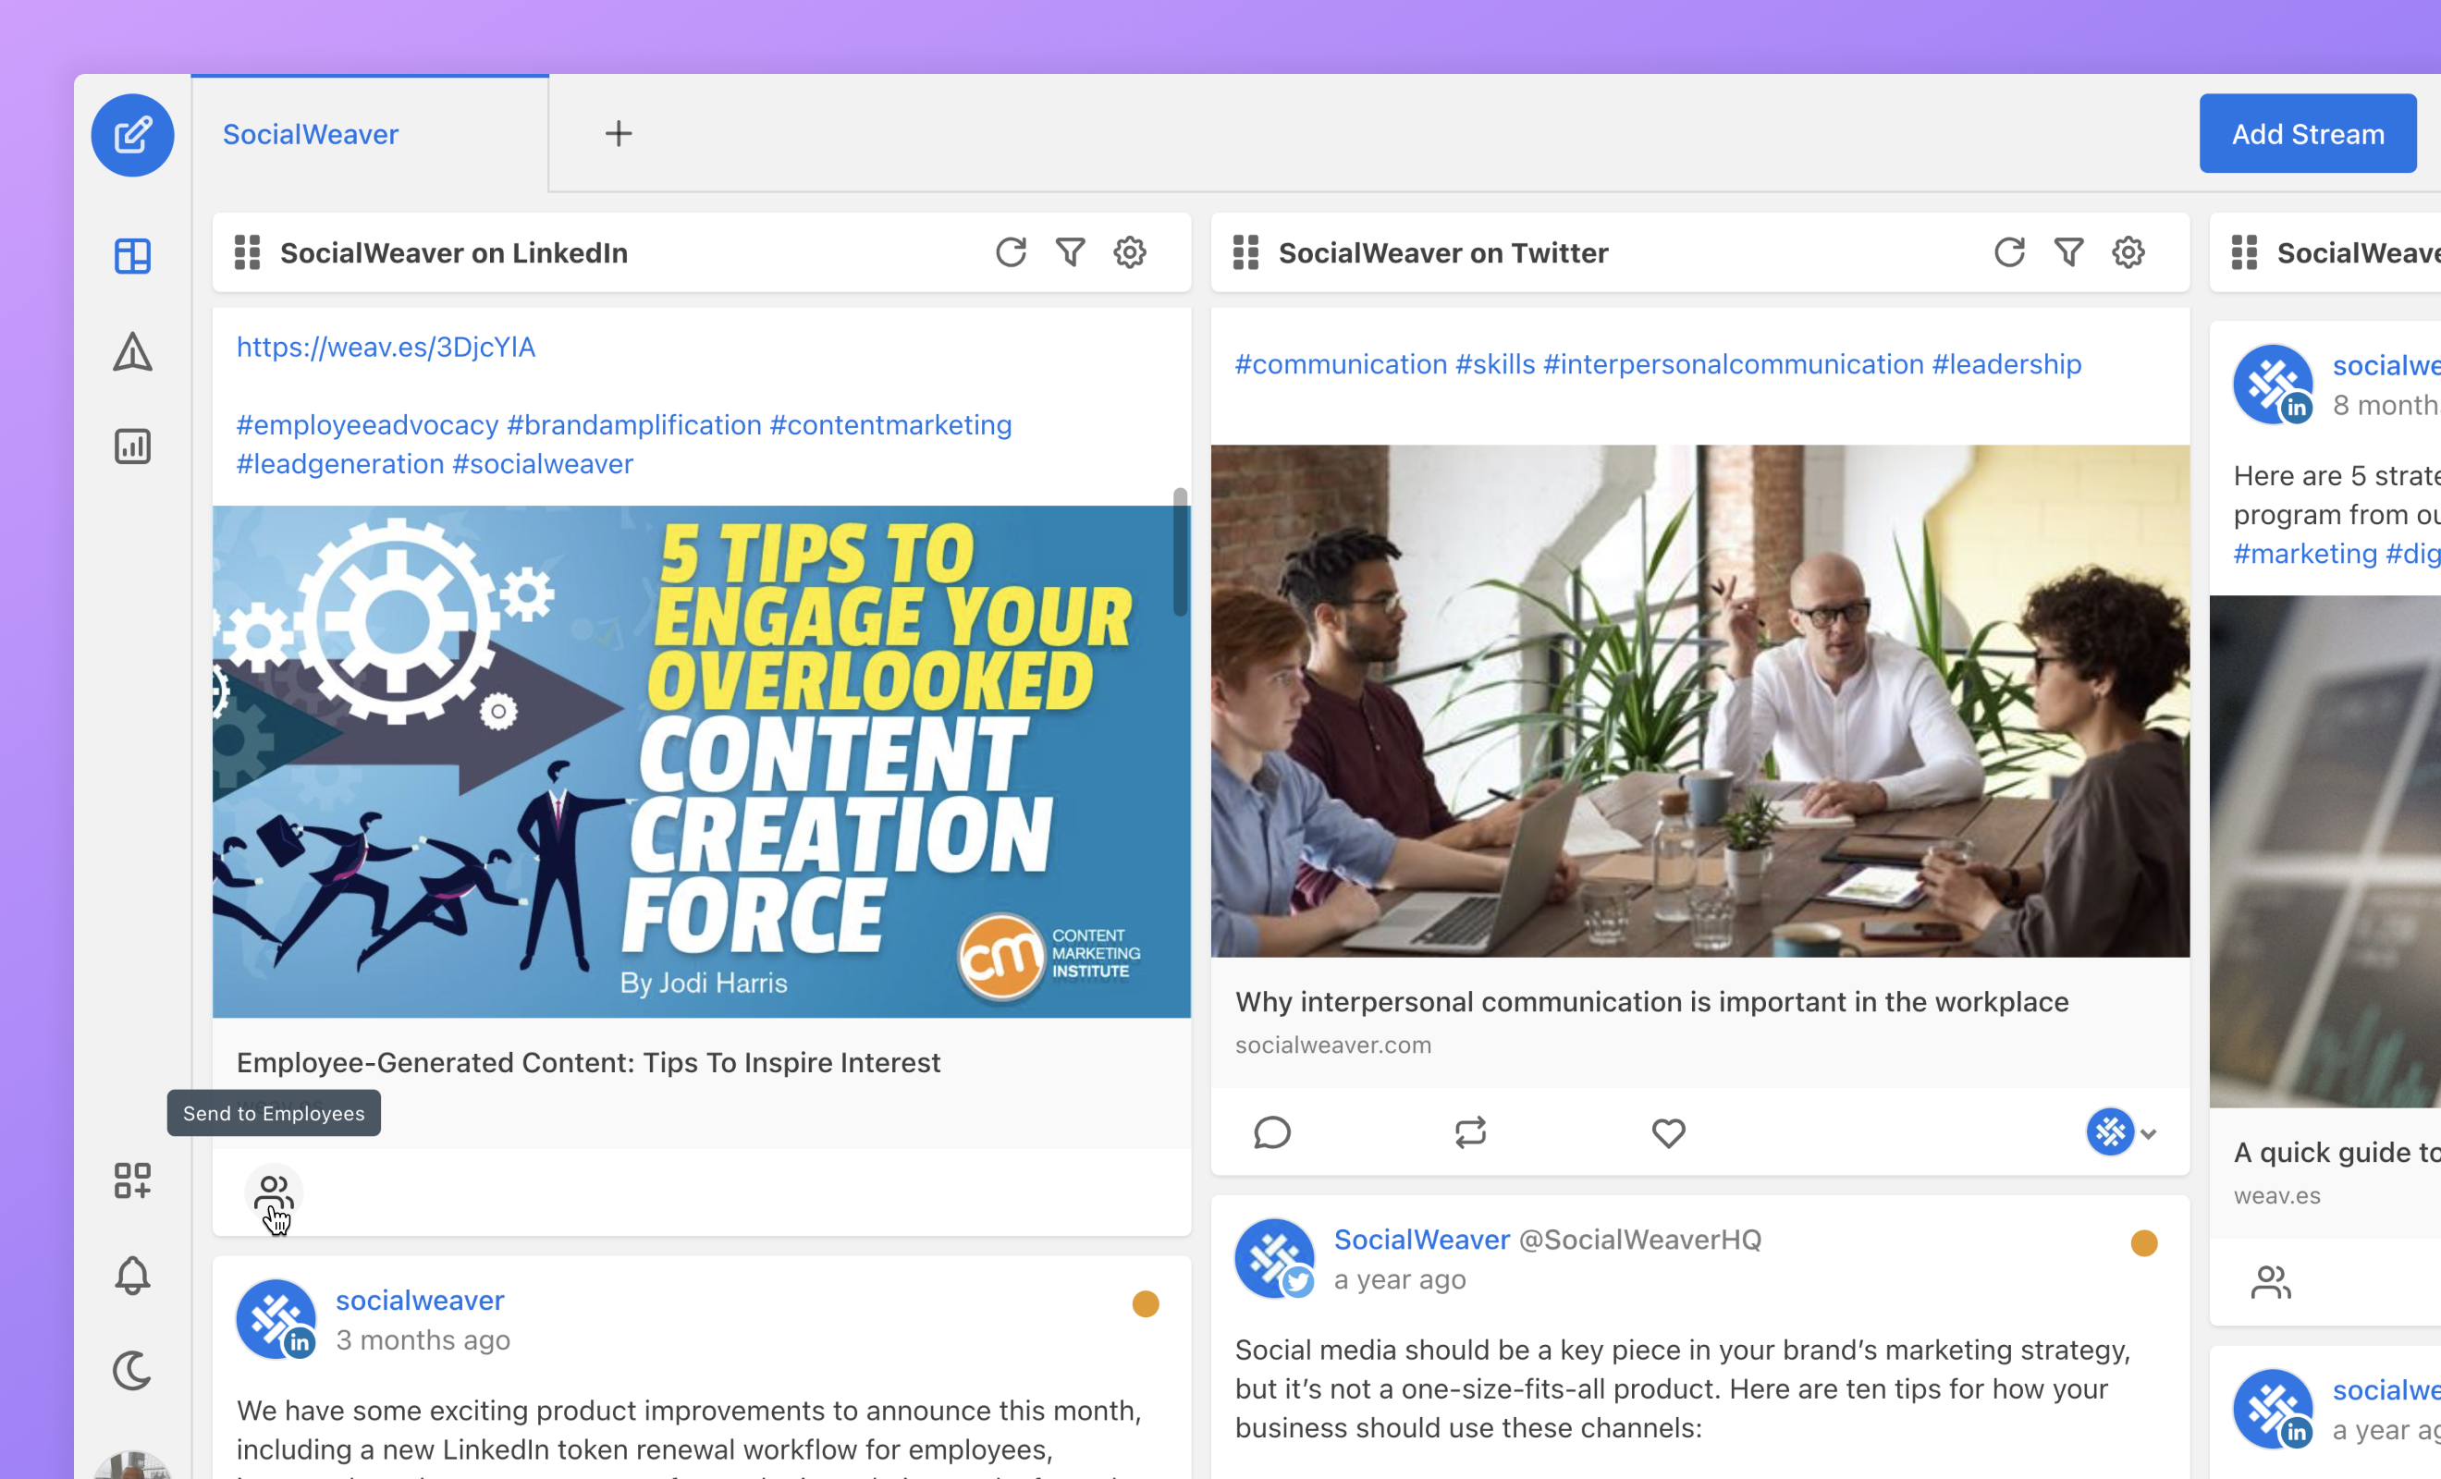Click 'Why interpersonal communication is important' title
Screen dimensions: 2441x1479
[1651, 1001]
